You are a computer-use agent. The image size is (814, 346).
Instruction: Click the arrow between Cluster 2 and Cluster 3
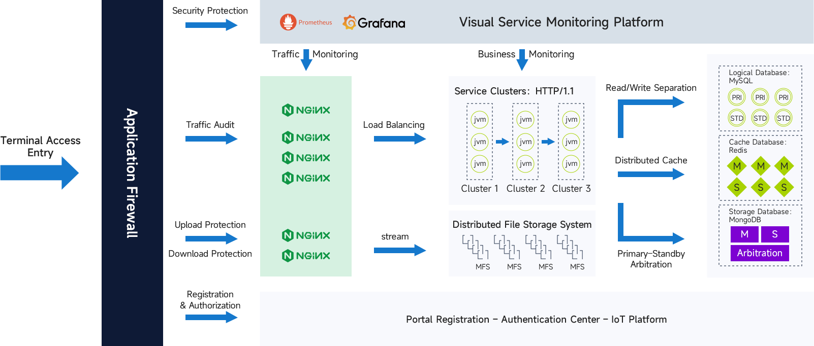click(x=548, y=142)
